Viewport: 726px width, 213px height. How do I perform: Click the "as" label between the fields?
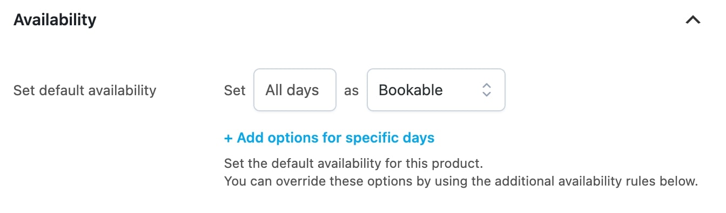(x=351, y=91)
